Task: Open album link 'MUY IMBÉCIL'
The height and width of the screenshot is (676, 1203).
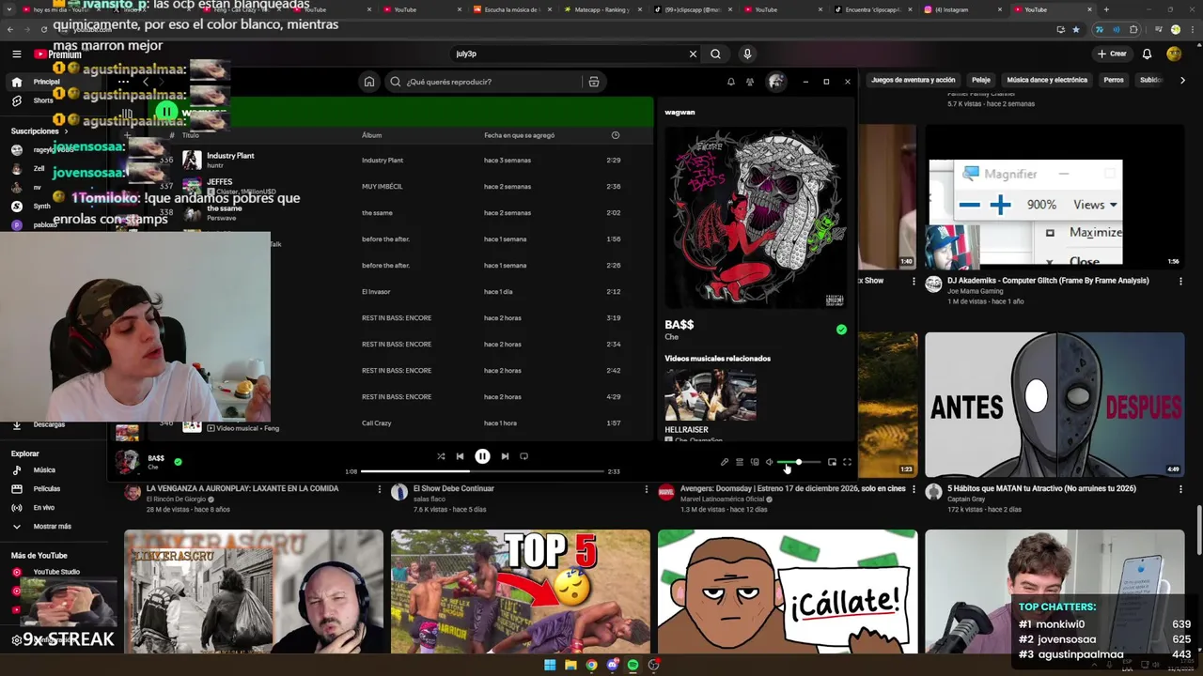Action: click(x=383, y=187)
